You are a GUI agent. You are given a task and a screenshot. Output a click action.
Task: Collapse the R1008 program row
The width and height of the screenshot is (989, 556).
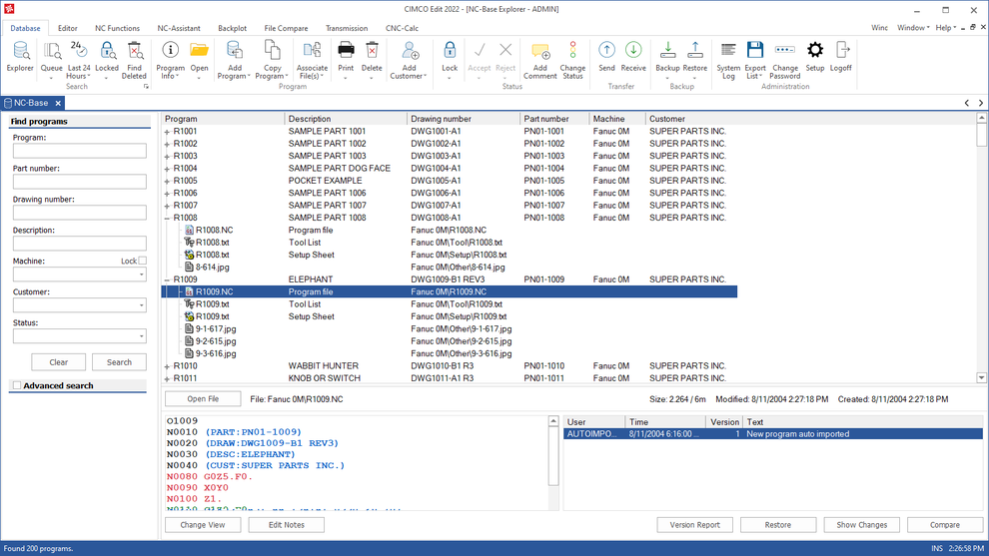[167, 219]
